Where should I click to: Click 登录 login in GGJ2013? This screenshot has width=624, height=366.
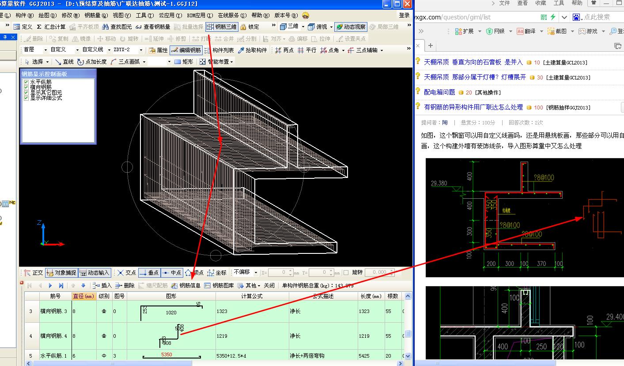pos(404,15)
